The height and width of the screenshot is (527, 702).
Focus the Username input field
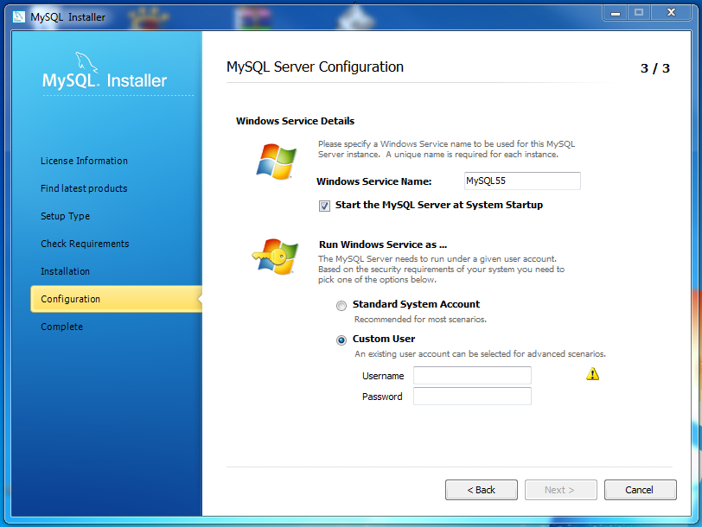point(472,375)
